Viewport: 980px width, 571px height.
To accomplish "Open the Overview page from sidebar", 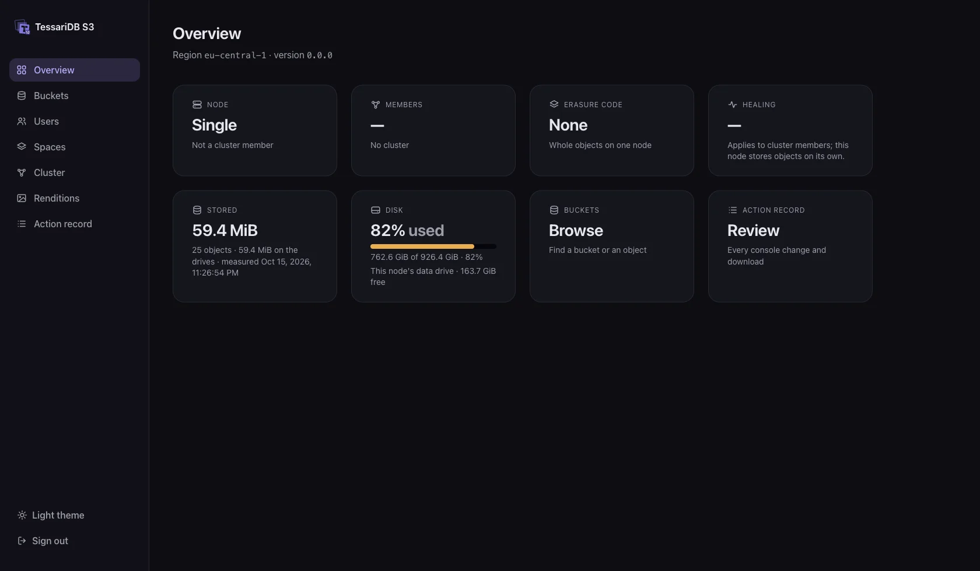I will click(x=75, y=70).
